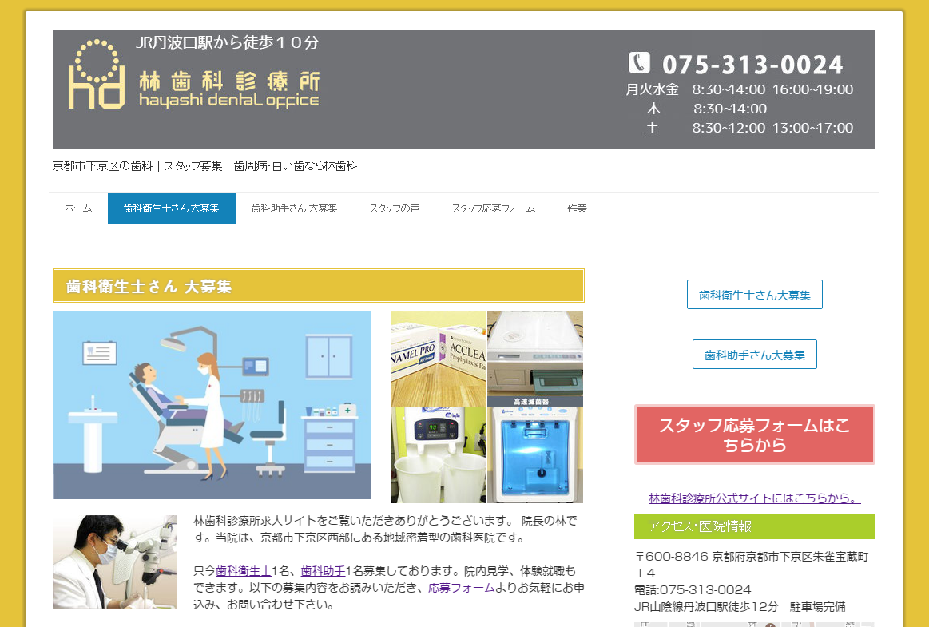Click 月火水金 hours line in header
Viewport: 929px width, 627px height.
pyautogui.click(x=740, y=89)
